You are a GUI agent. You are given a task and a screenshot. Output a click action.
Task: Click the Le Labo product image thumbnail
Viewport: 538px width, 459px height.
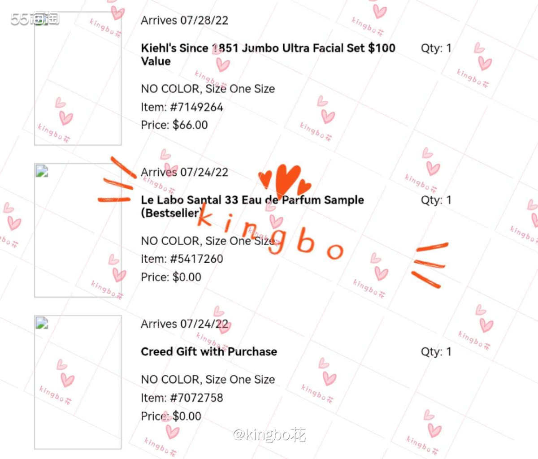(78, 230)
